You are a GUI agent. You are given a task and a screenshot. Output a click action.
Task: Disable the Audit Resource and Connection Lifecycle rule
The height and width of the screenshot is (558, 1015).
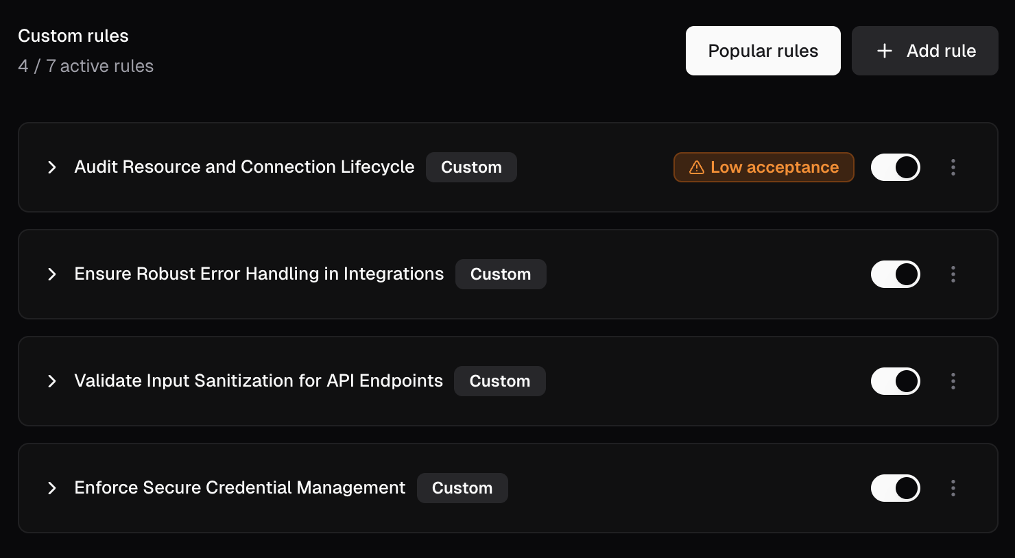tap(896, 167)
